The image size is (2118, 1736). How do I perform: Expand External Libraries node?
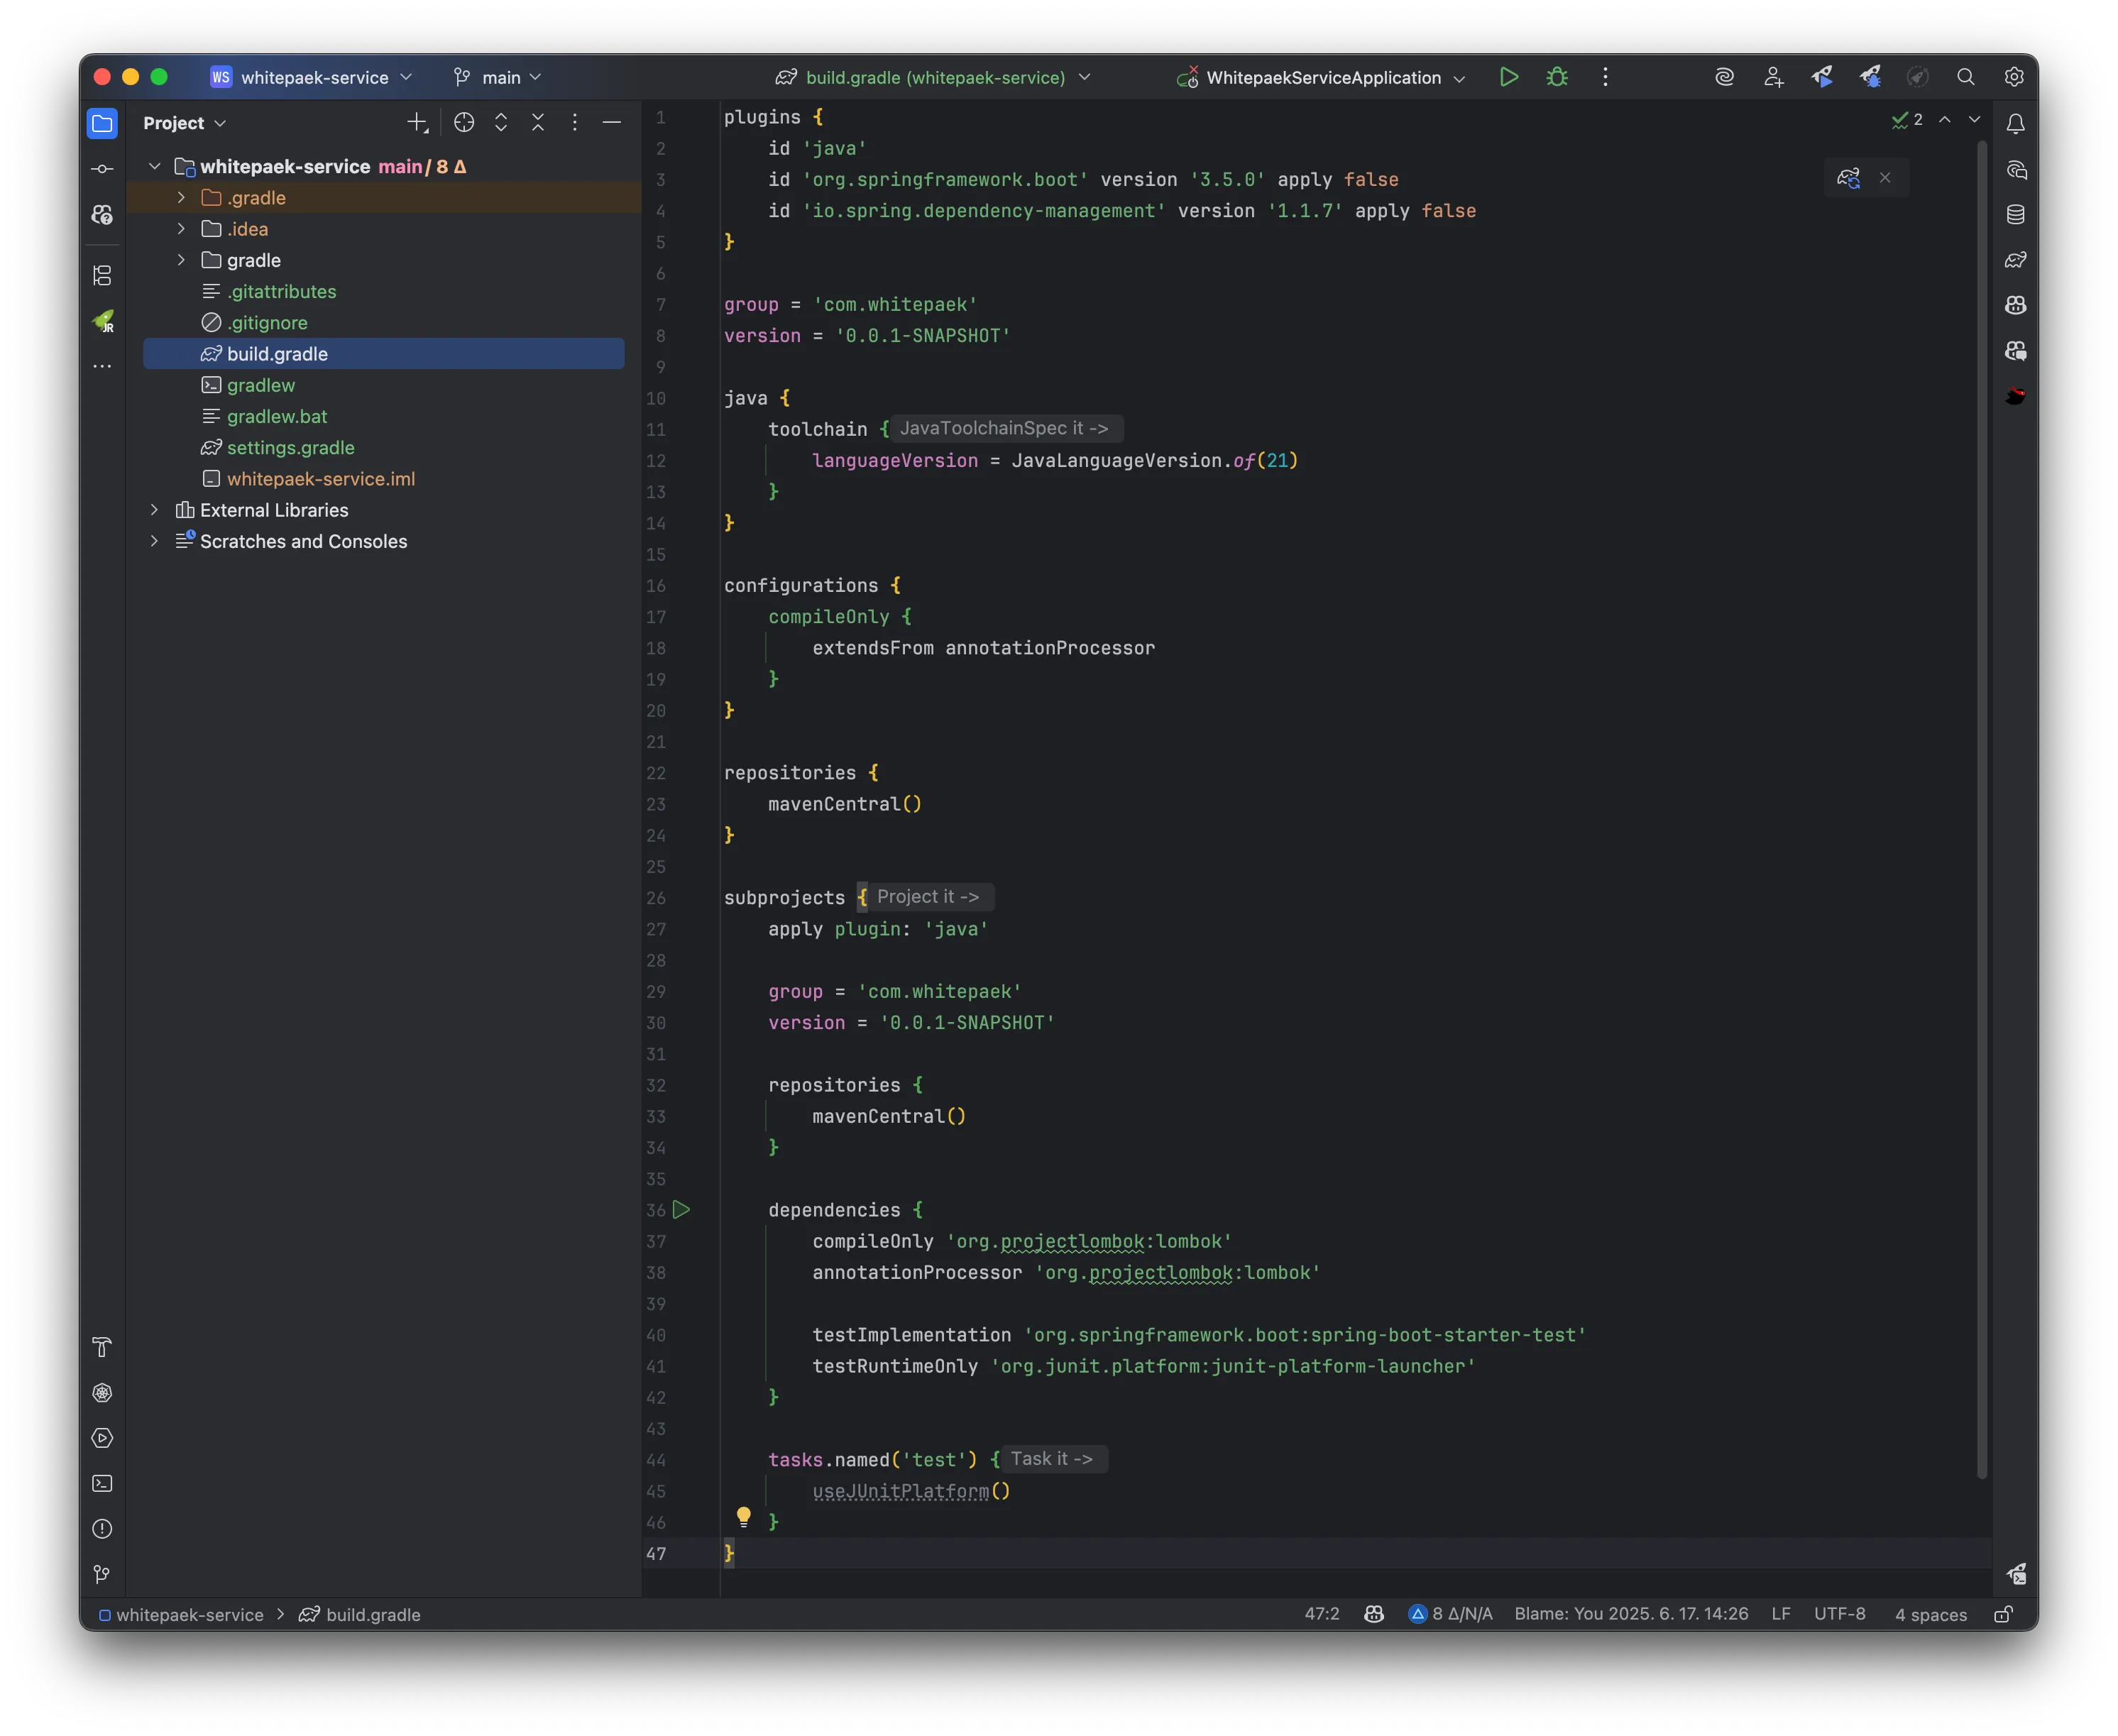point(154,510)
